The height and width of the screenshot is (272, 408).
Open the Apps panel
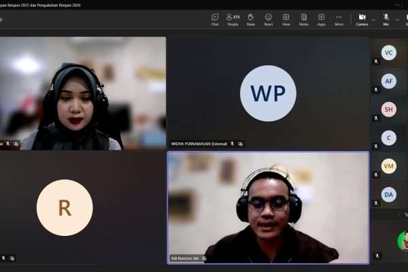click(321, 19)
